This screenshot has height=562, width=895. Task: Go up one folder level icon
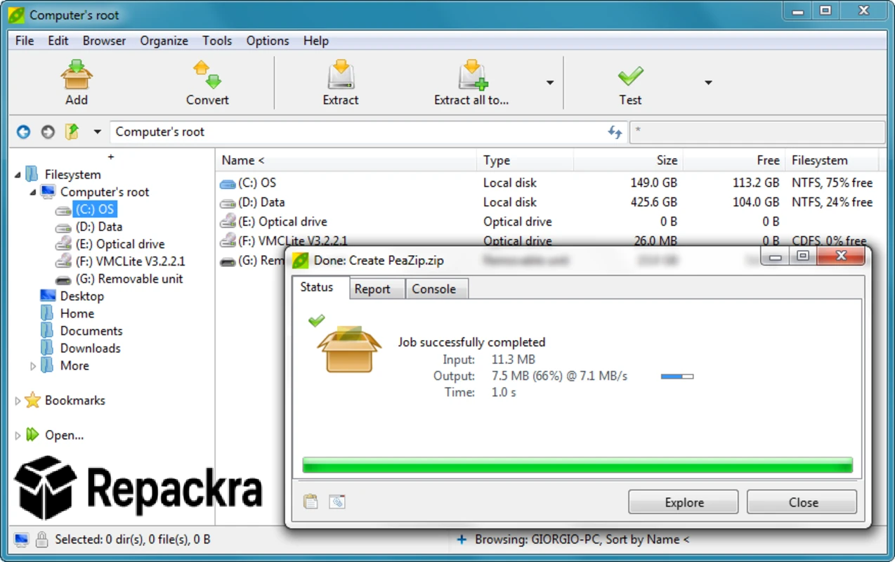(72, 131)
